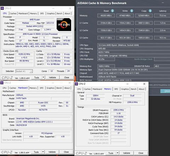Click the Command Rate 1T value

[118, 133]
